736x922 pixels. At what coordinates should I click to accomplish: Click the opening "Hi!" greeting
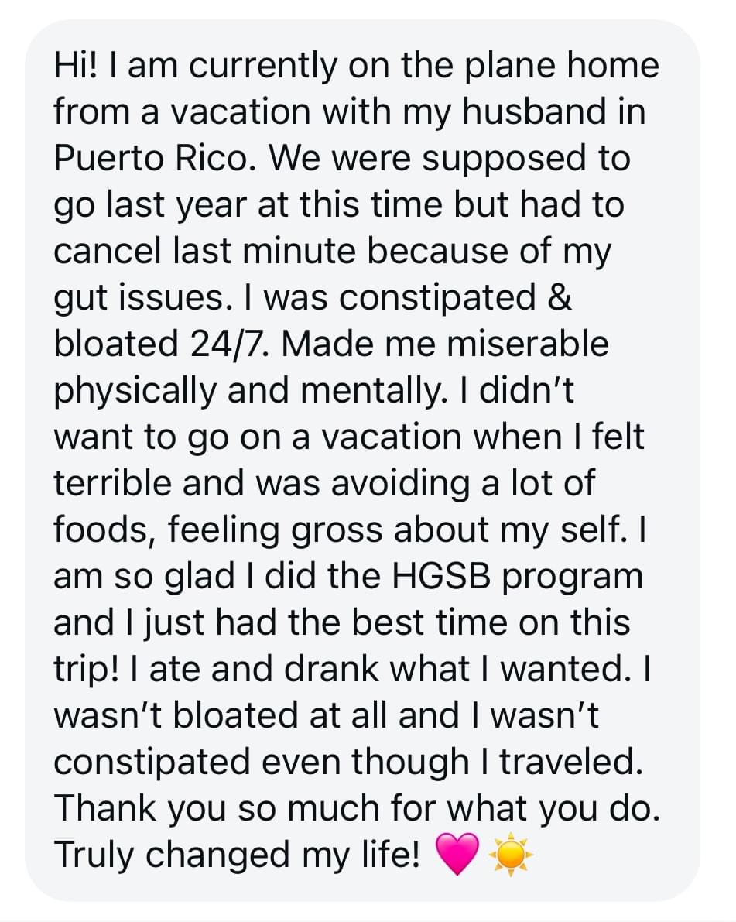77,65
